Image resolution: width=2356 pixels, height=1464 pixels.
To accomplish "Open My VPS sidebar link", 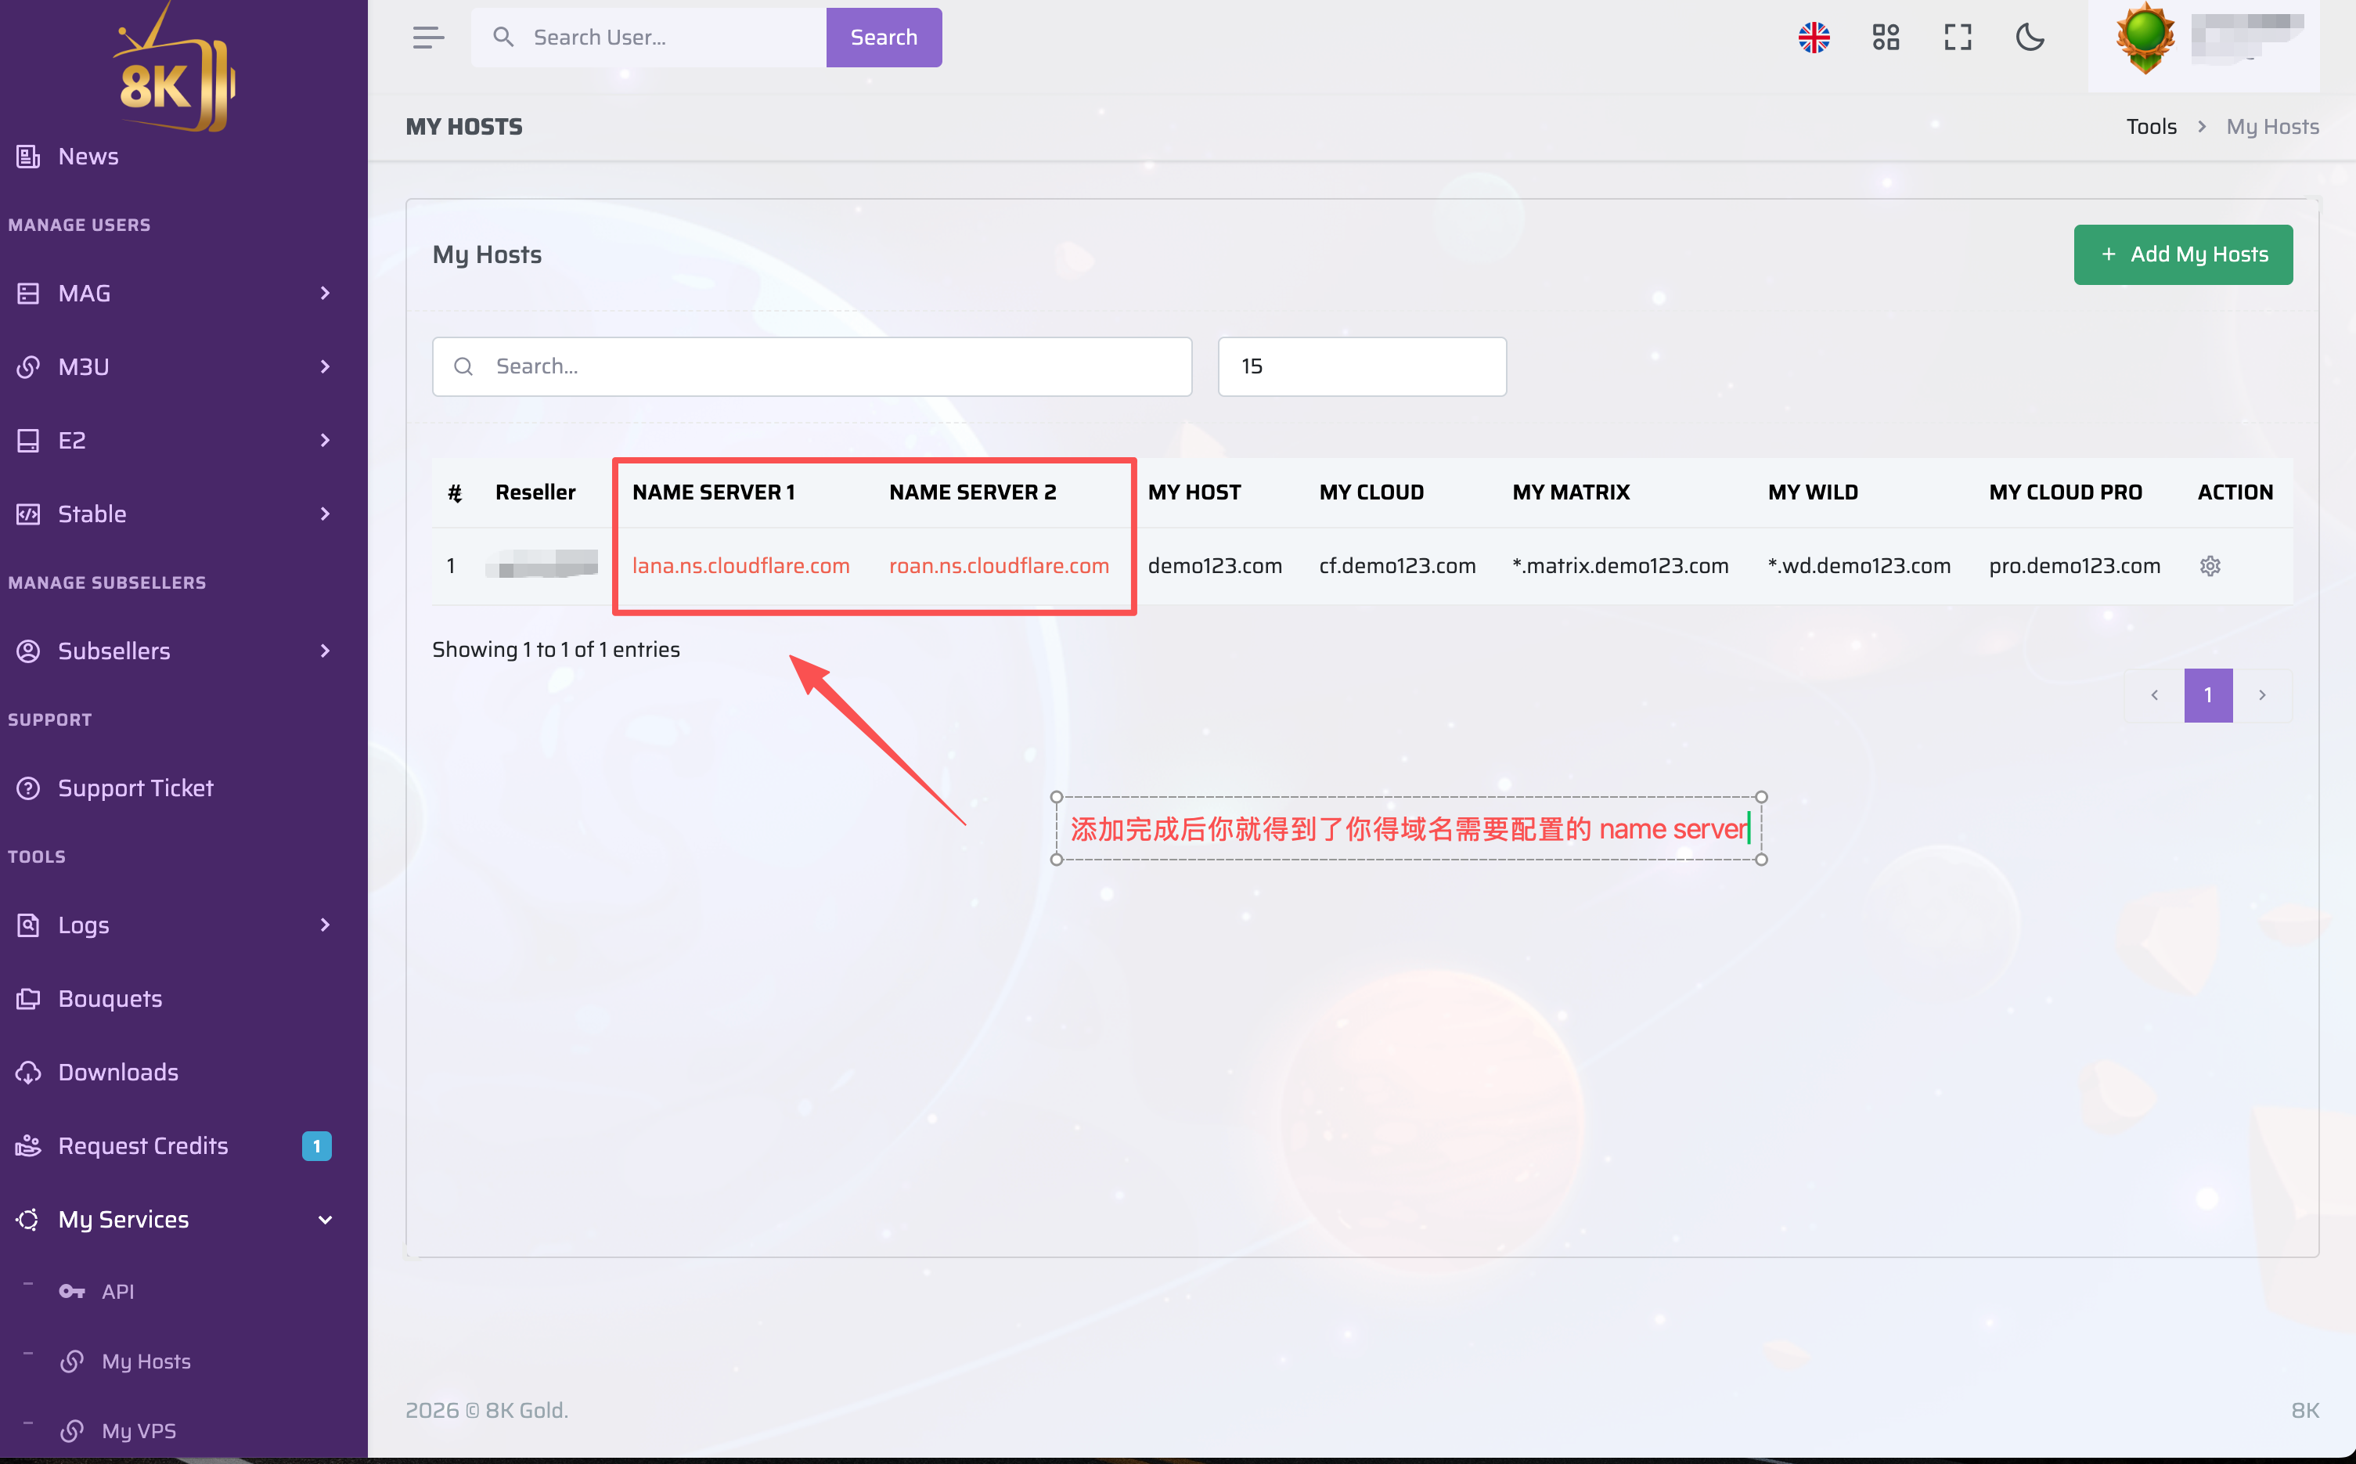I will [139, 1431].
